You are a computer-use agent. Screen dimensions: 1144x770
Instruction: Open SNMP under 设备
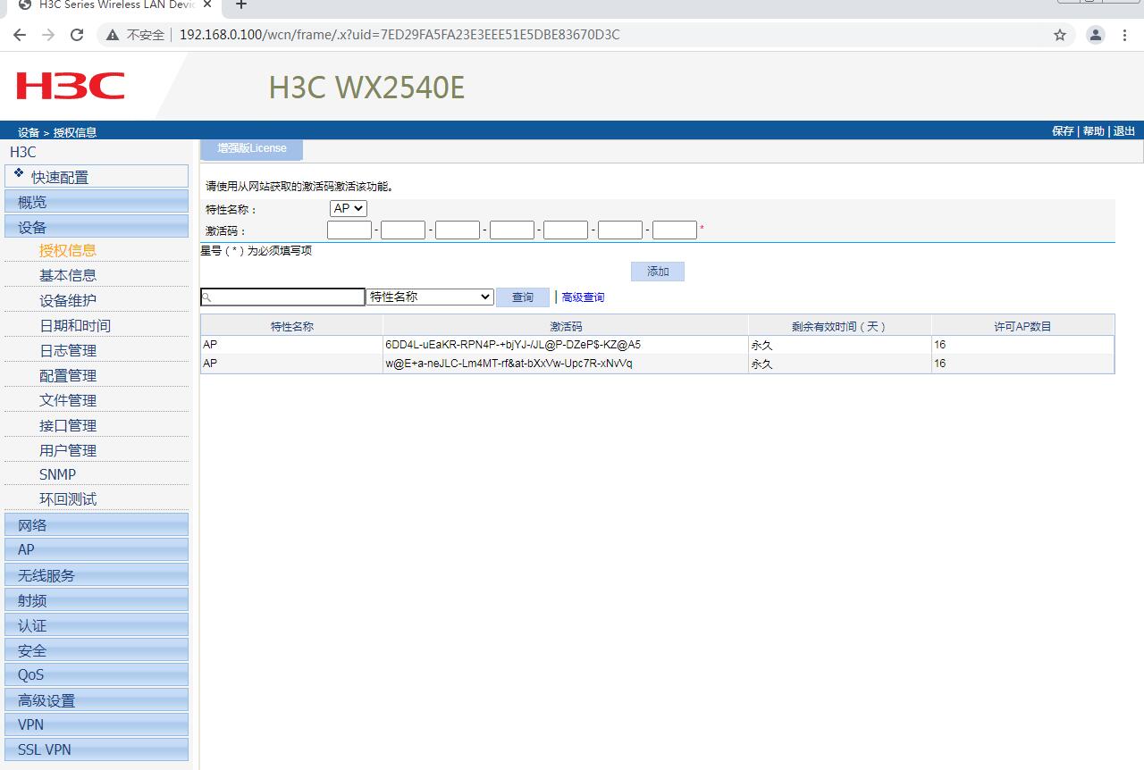pos(57,474)
